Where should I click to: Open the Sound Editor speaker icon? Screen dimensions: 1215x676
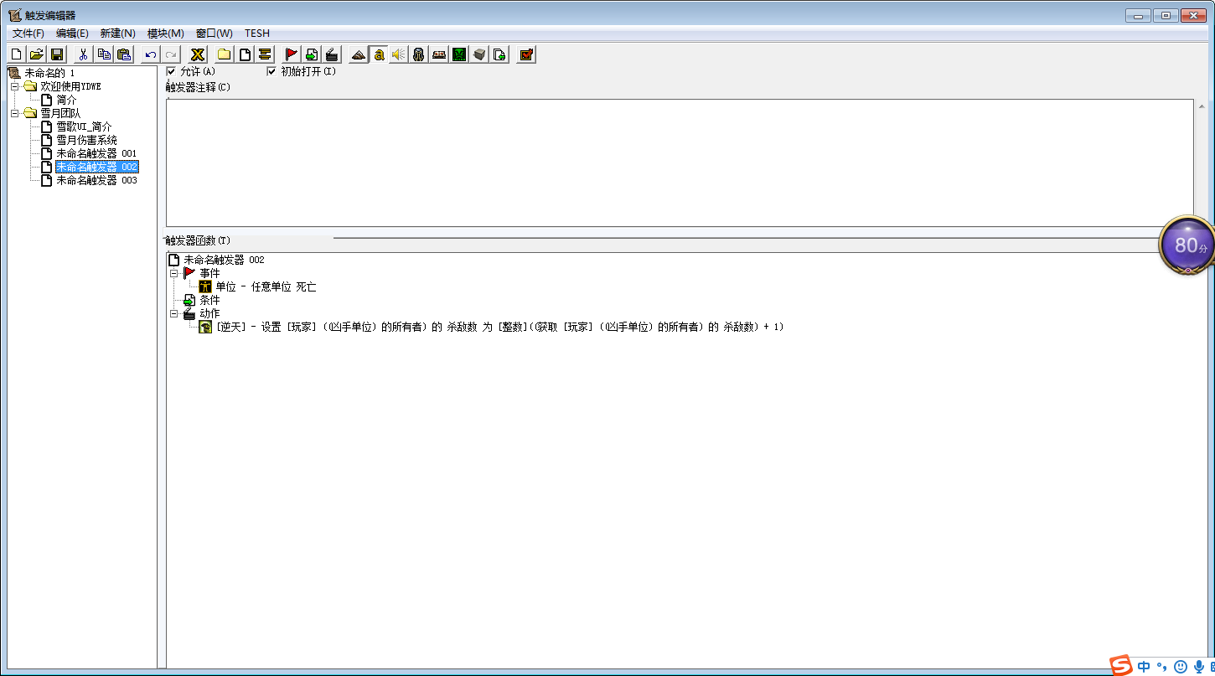[398, 54]
